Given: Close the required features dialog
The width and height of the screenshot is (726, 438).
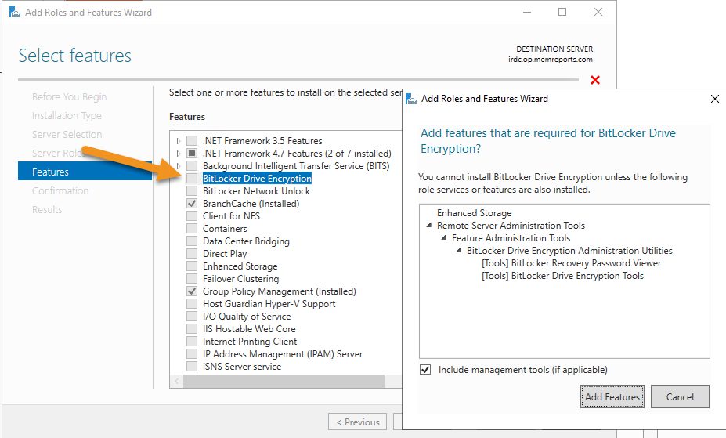Looking at the screenshot, I should 714,99.
